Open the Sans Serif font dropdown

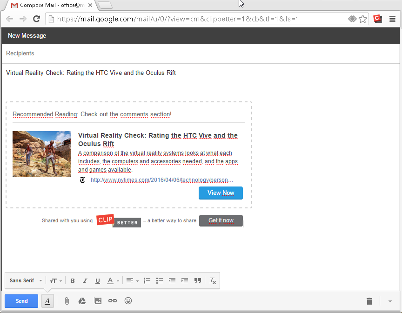[x=26, y=281]
